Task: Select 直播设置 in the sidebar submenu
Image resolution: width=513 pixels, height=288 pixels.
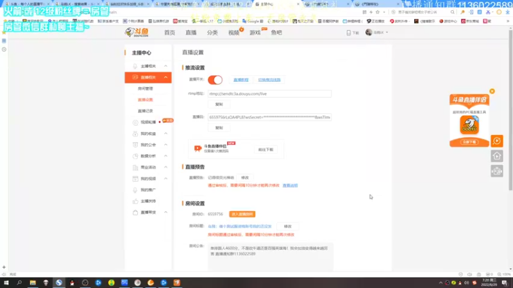Action: click(146, 100)
